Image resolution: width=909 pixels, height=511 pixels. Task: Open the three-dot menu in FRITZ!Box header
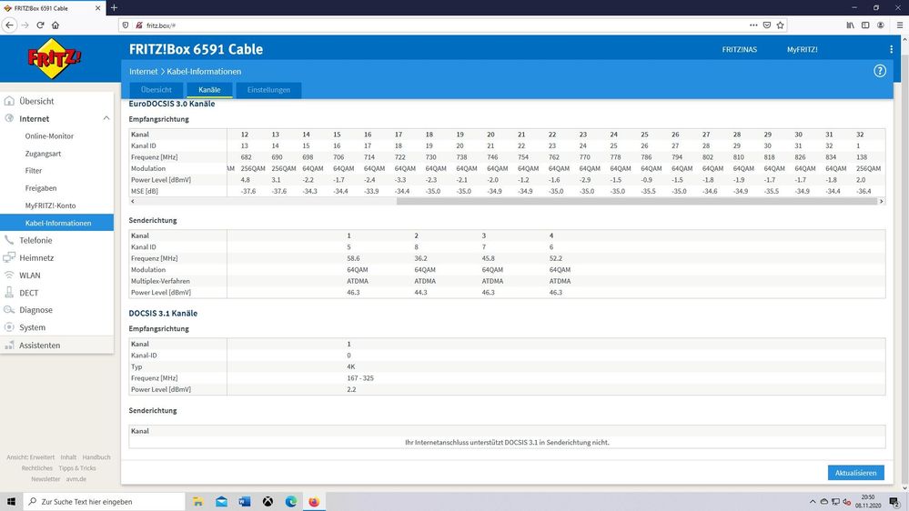tap(891, 50)
